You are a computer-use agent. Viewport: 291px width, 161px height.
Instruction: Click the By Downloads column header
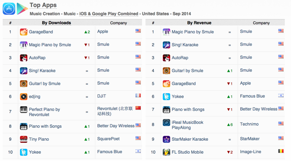pos(56,23)
